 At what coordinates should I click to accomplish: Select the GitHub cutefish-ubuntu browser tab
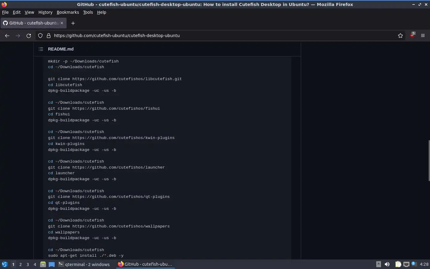pos(33,23)
